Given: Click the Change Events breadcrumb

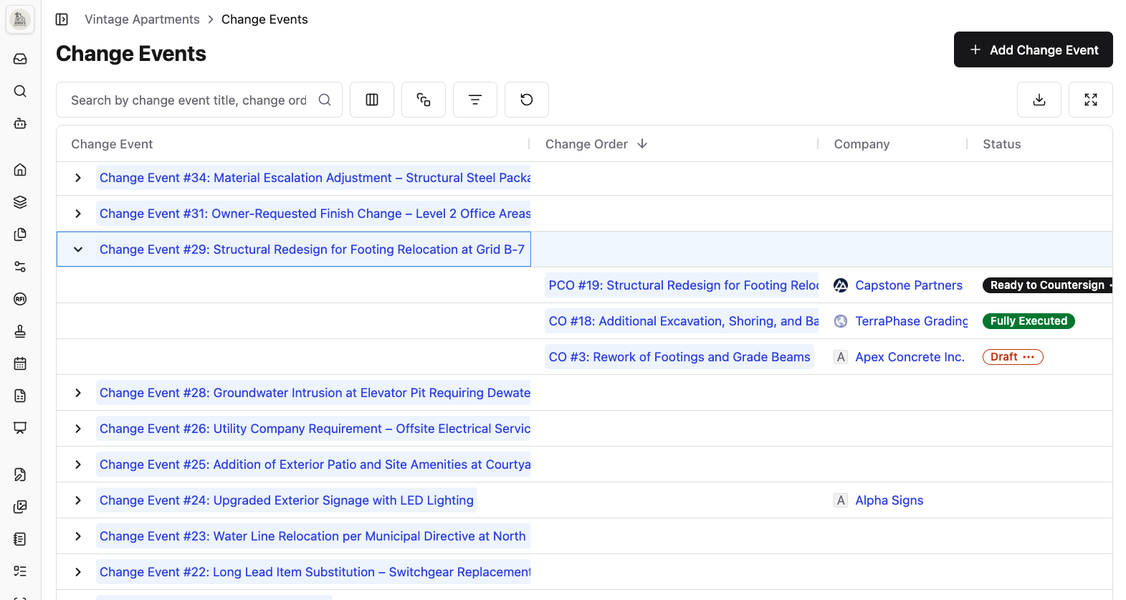Looking at the screenshot, I should (264, 19).
